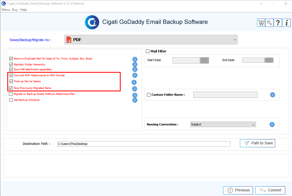This screenshot has height=196, width=292.
Task: Click the header title 'Cigati GoDaddy Email Backup Software'
Action: [155, 22]
